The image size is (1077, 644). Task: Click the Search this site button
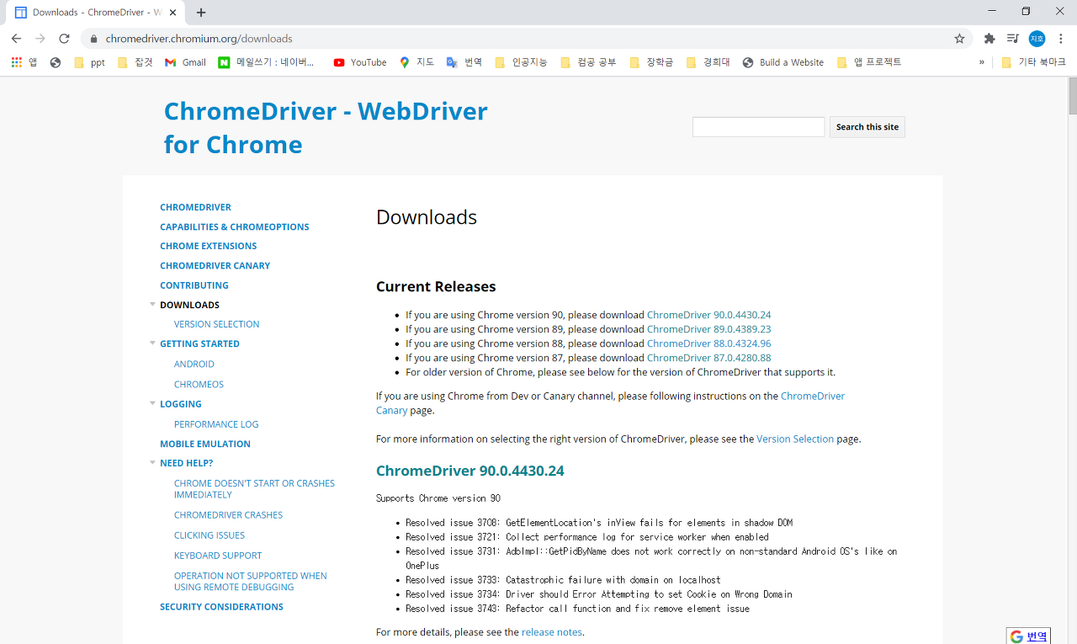pyautogui.click(x=867, y=127)
